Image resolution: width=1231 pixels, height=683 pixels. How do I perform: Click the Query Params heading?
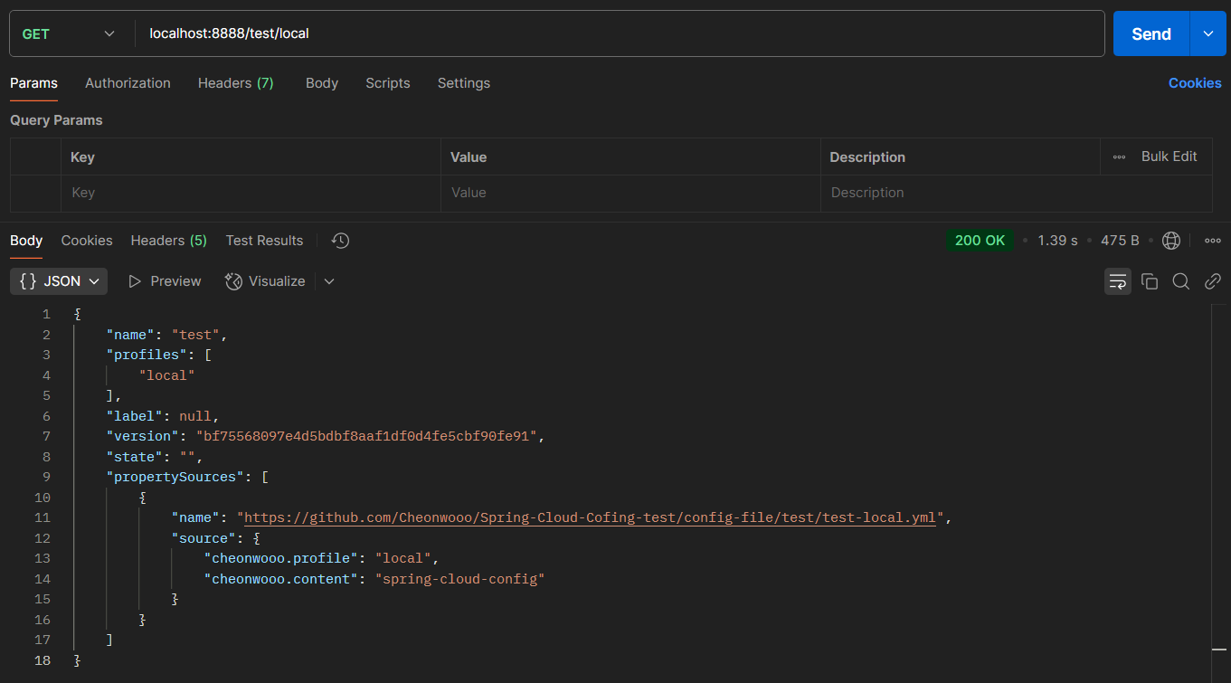tap(56, 120)
